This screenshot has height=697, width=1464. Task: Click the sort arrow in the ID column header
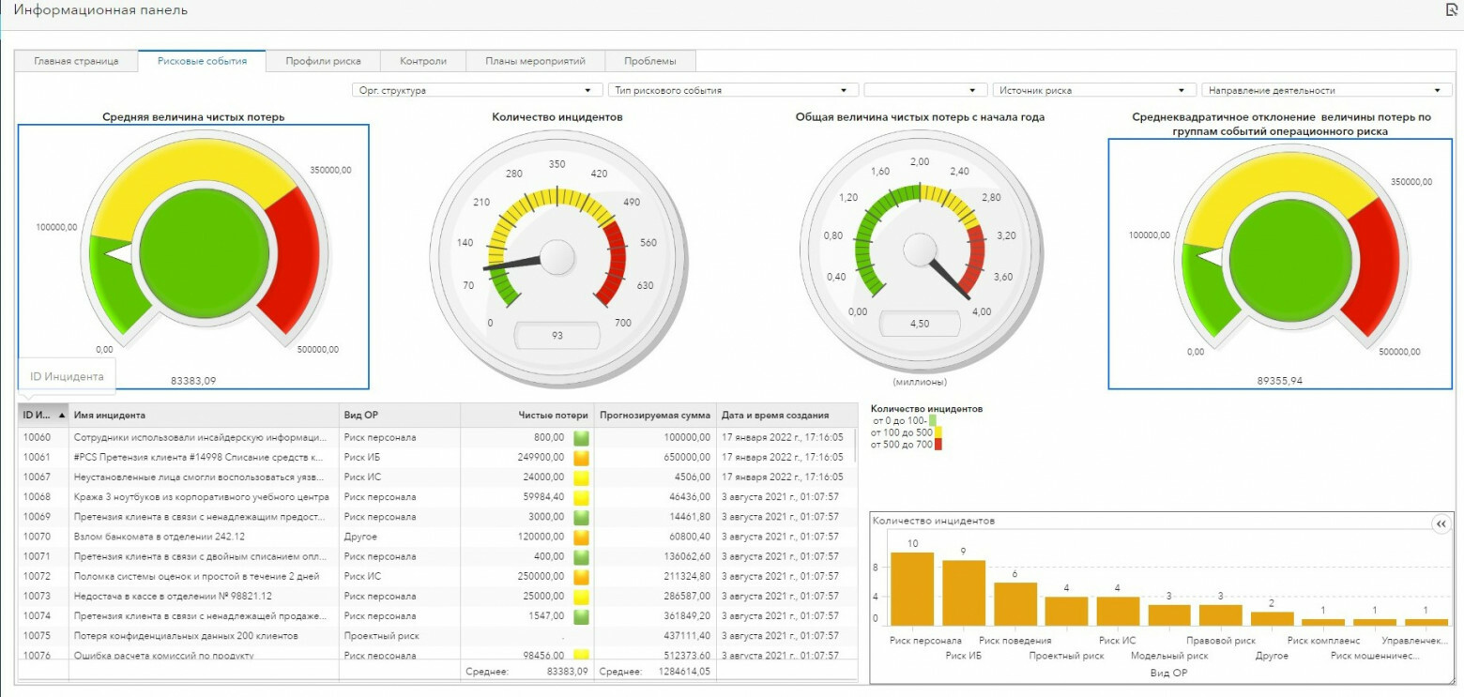62,415
